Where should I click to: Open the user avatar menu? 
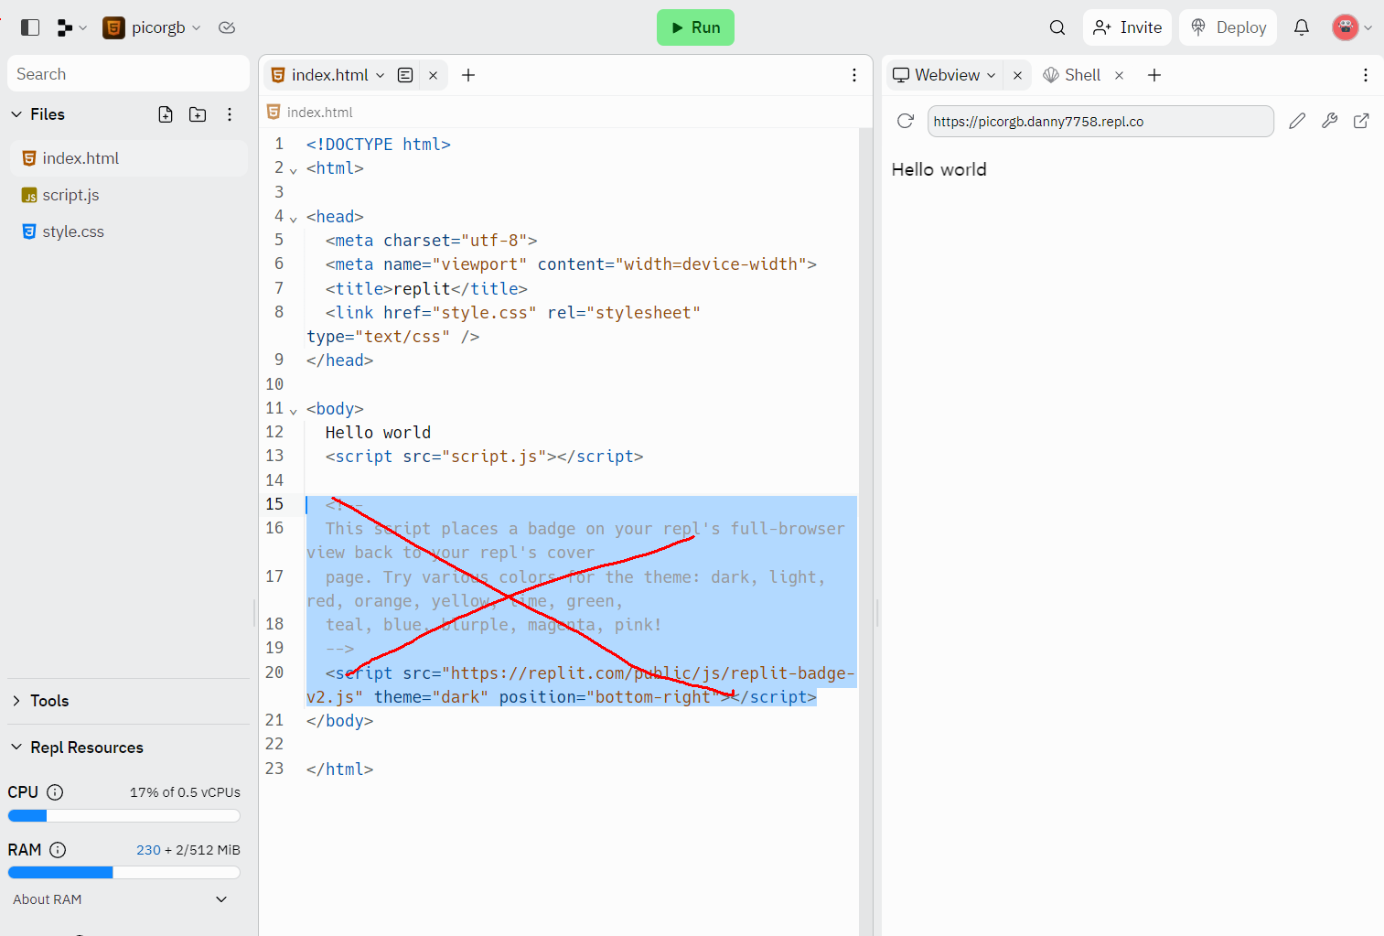point(1352,27)
